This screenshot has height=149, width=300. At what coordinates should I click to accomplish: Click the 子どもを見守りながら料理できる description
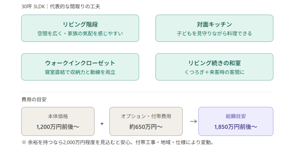214,33
